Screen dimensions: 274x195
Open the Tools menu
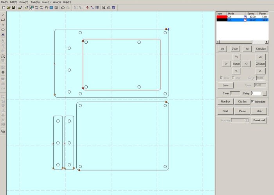[35, 2]
